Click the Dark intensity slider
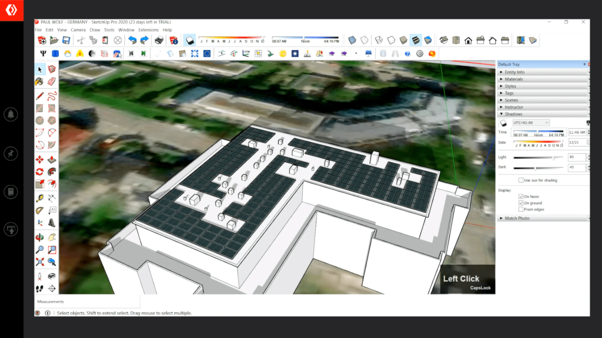 [539, 168]
